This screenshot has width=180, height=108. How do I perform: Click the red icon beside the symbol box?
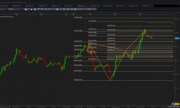10,9
